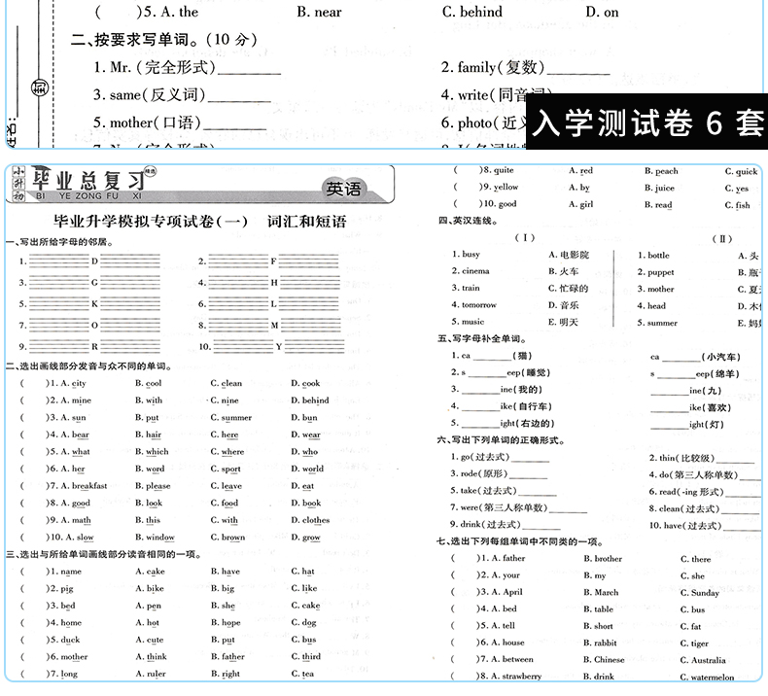Click the blank after 2. family(复数)
Viewport: 768px width, 696px height.
(578, 68)
